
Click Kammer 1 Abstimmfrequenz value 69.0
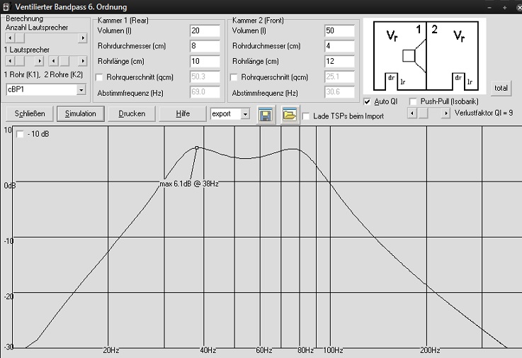pos(205,92)
